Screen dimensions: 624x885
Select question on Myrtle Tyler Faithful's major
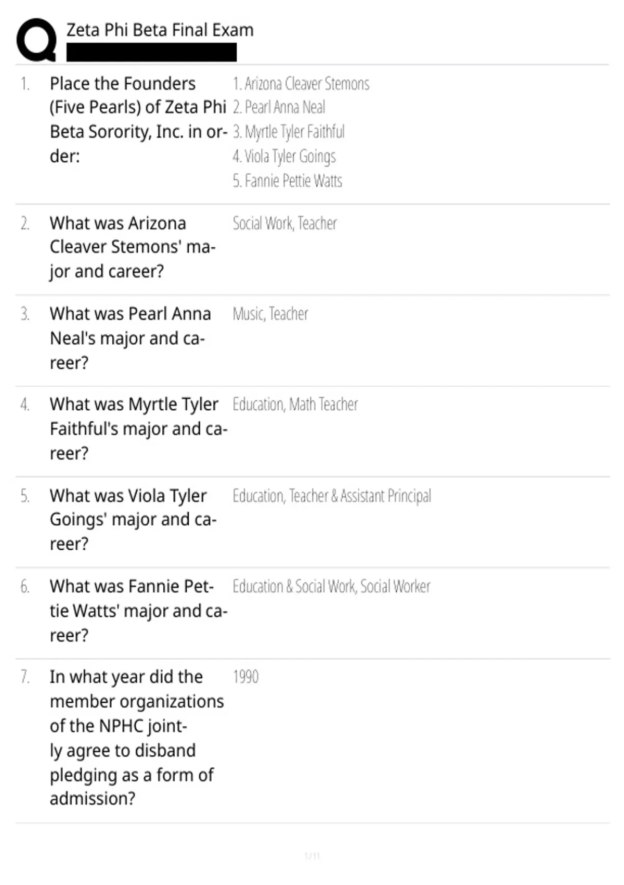click(139, 429)
